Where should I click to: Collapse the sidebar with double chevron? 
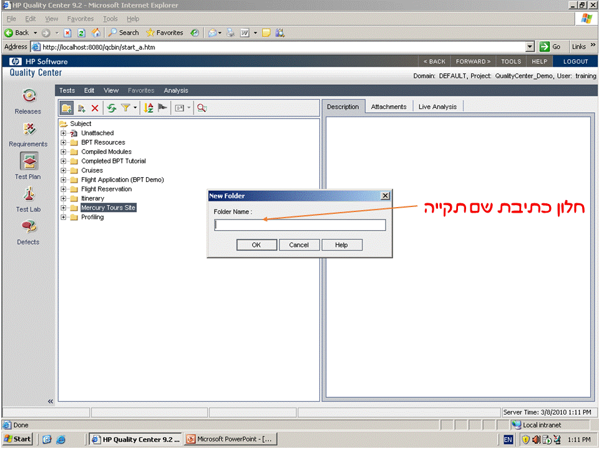coord(50,401)
